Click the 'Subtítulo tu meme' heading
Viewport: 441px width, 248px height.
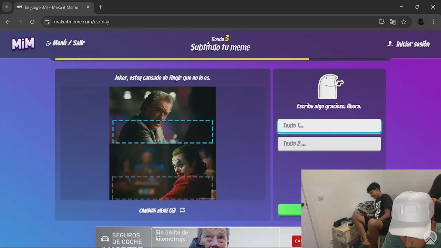pyautogui.click(x=220, y=48)
